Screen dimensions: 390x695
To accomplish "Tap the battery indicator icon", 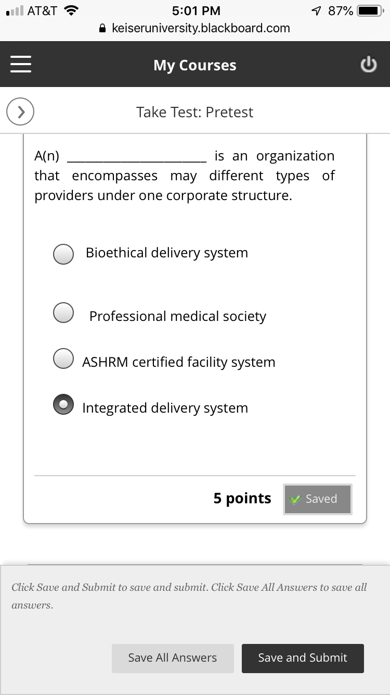I will [369, 11].
